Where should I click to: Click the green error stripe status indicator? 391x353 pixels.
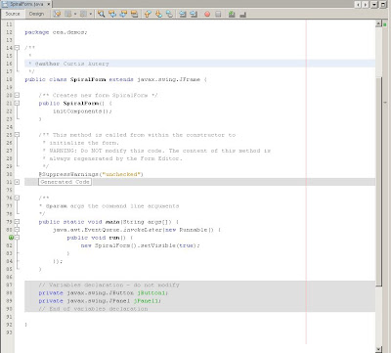(x=385, y=24)
